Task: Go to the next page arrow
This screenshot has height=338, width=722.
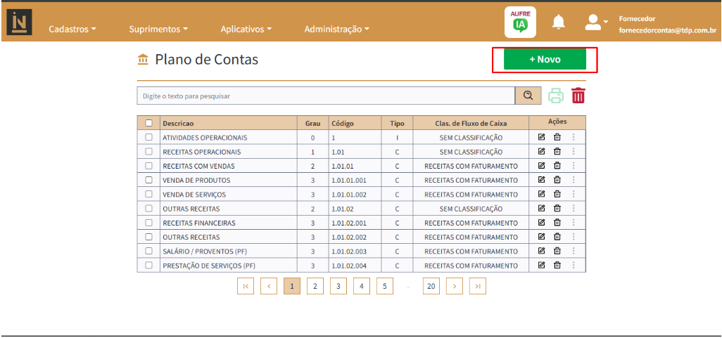Action: 455,286
